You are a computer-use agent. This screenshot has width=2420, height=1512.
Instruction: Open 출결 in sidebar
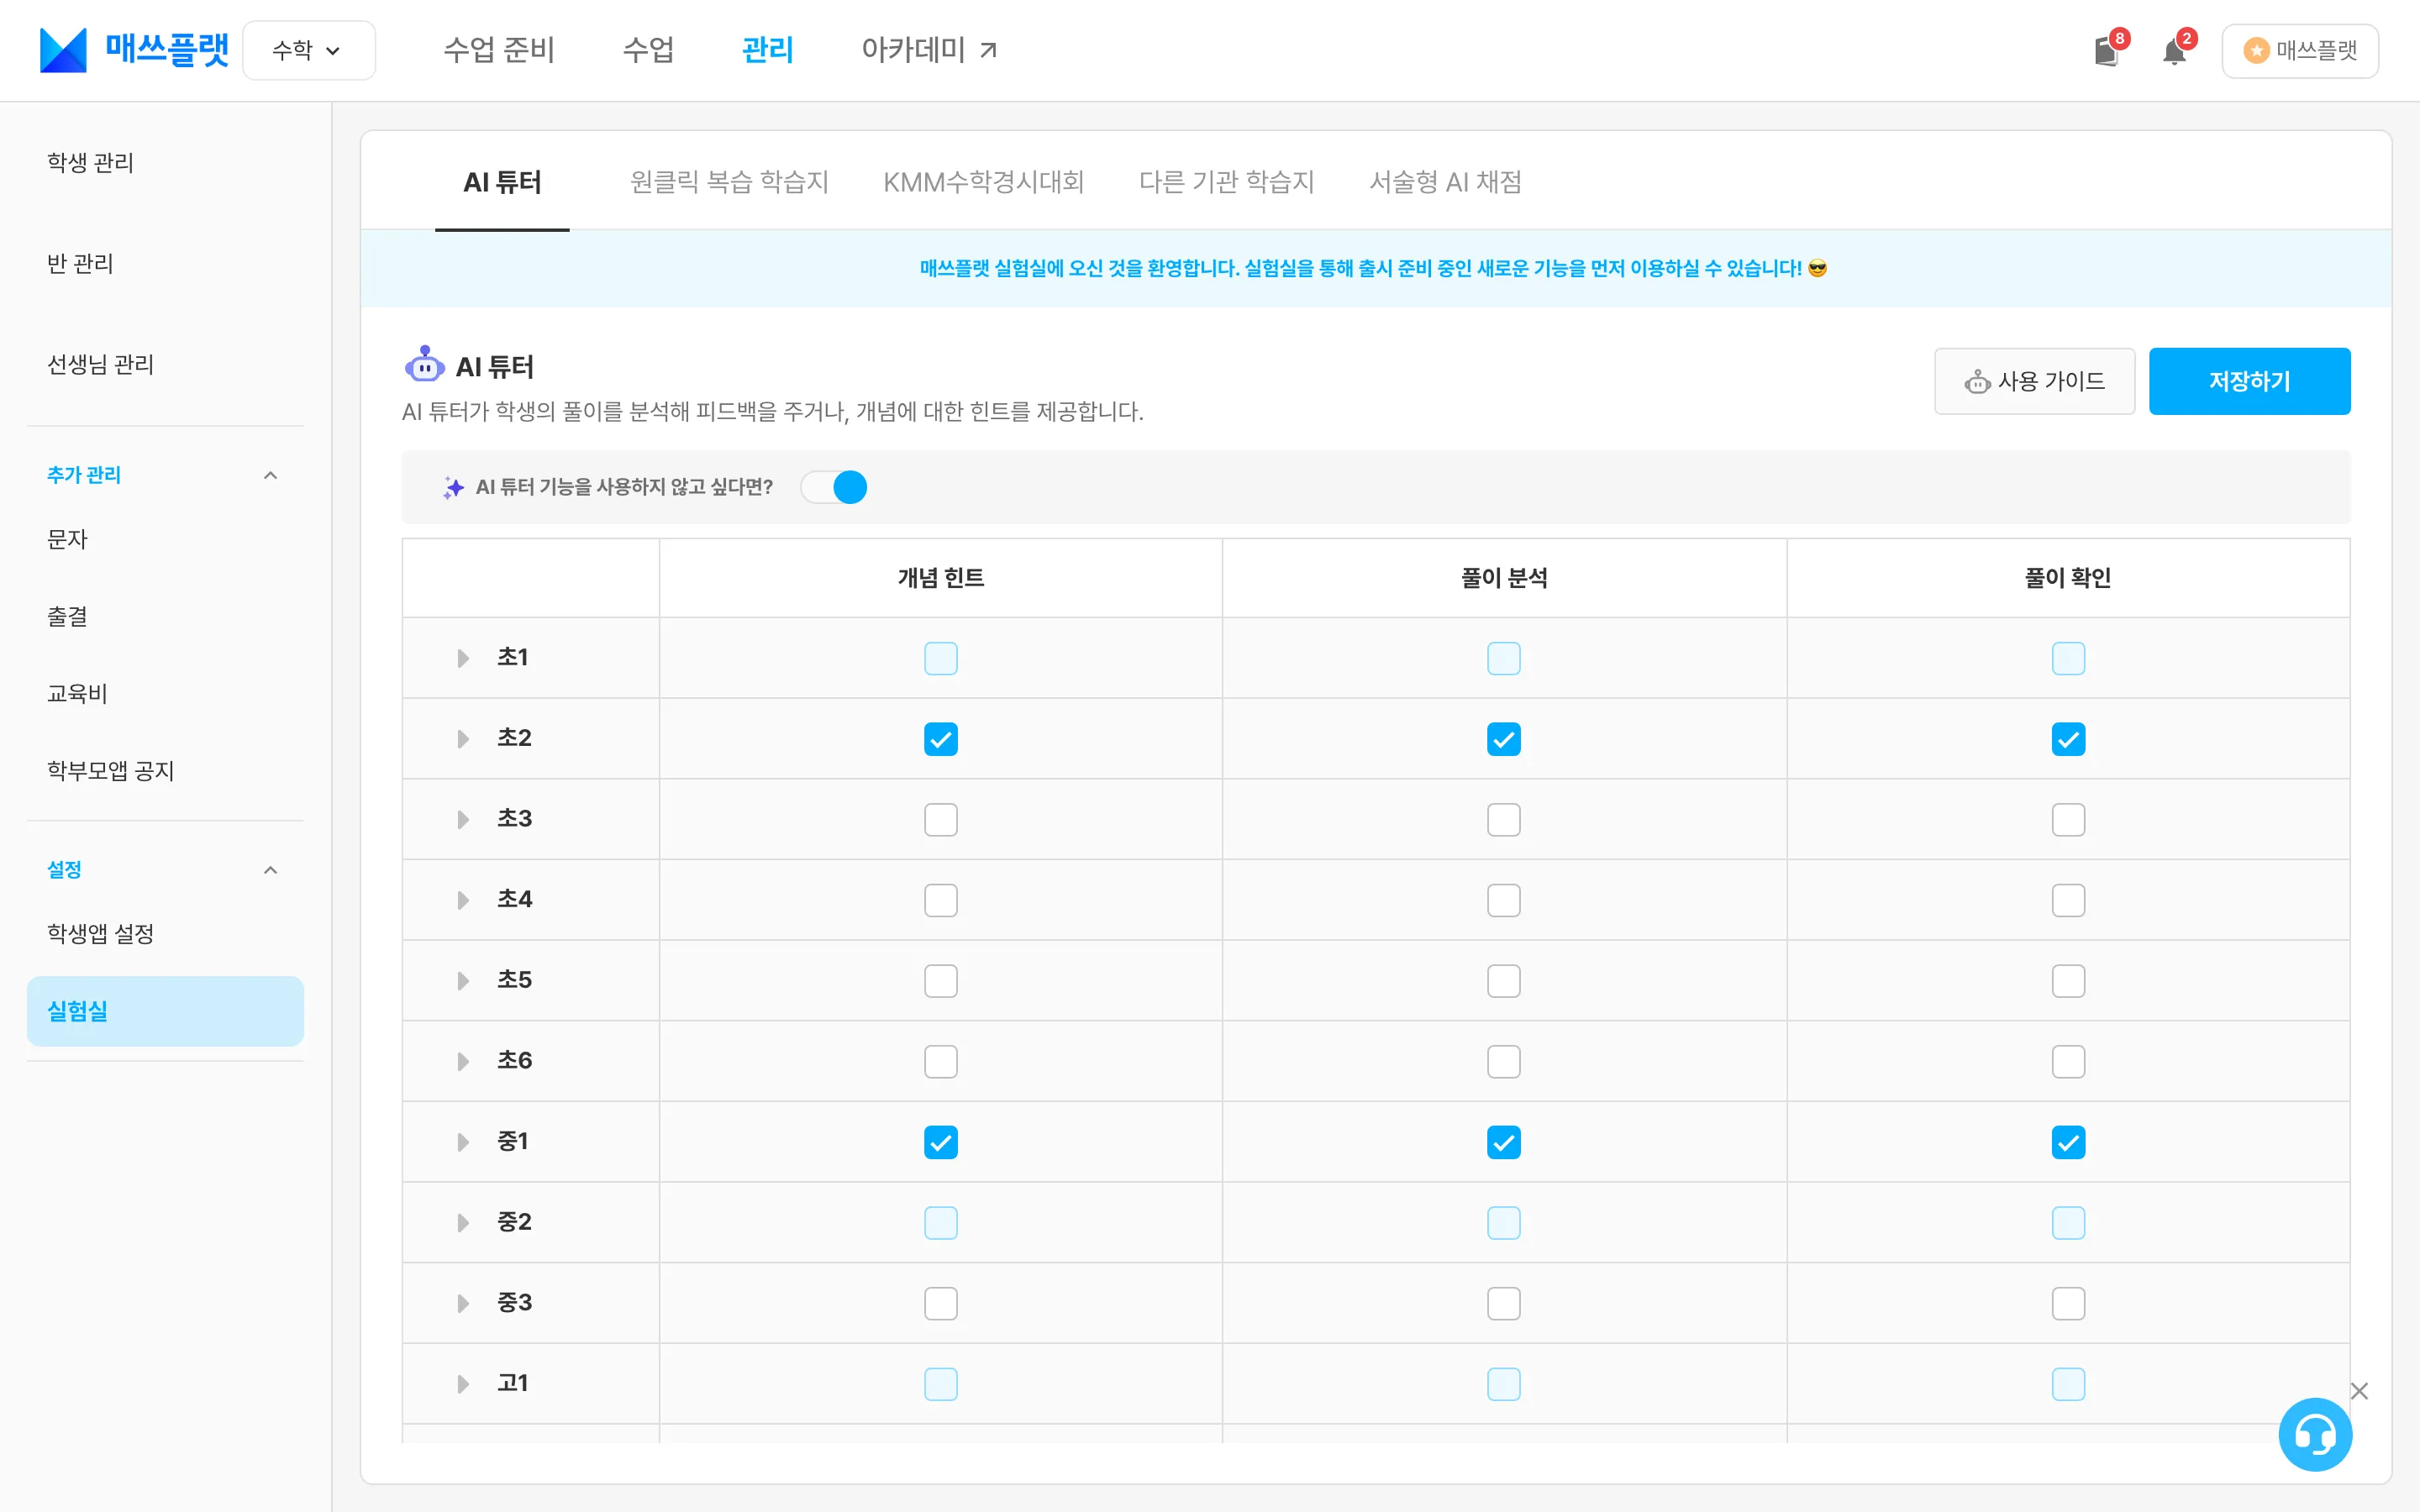click(67, 616)
